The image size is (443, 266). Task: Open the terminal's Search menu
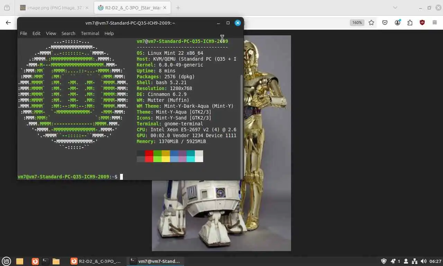pos(68,33)
